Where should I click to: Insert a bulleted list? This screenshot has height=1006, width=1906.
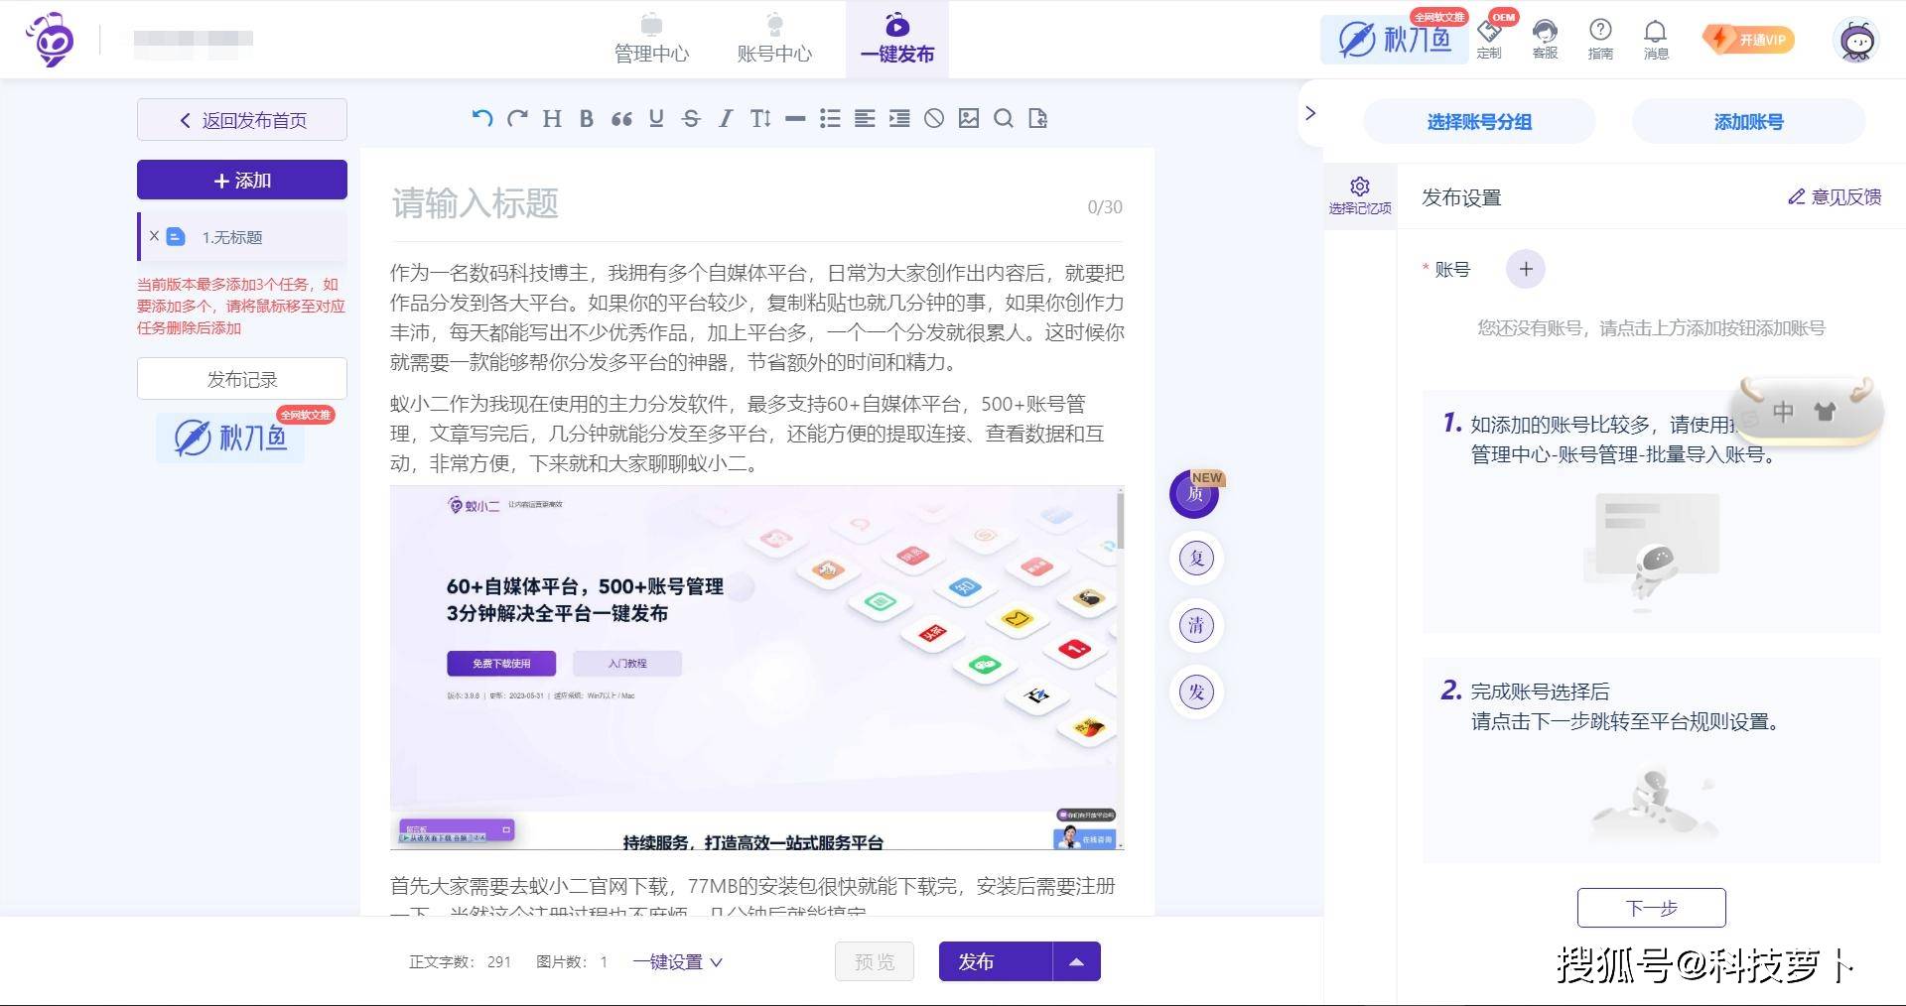point(830,119)
